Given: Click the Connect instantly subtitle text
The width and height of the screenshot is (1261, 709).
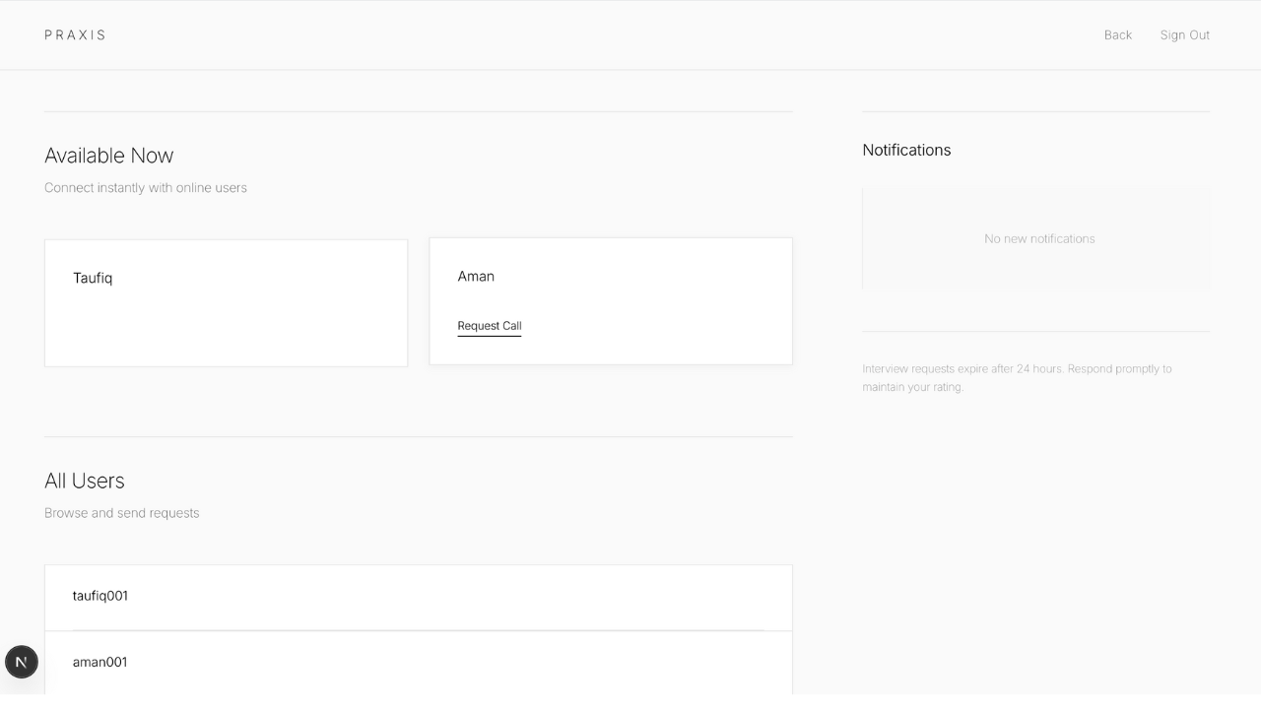Looking at the screenshot, I should pos(145,187).
